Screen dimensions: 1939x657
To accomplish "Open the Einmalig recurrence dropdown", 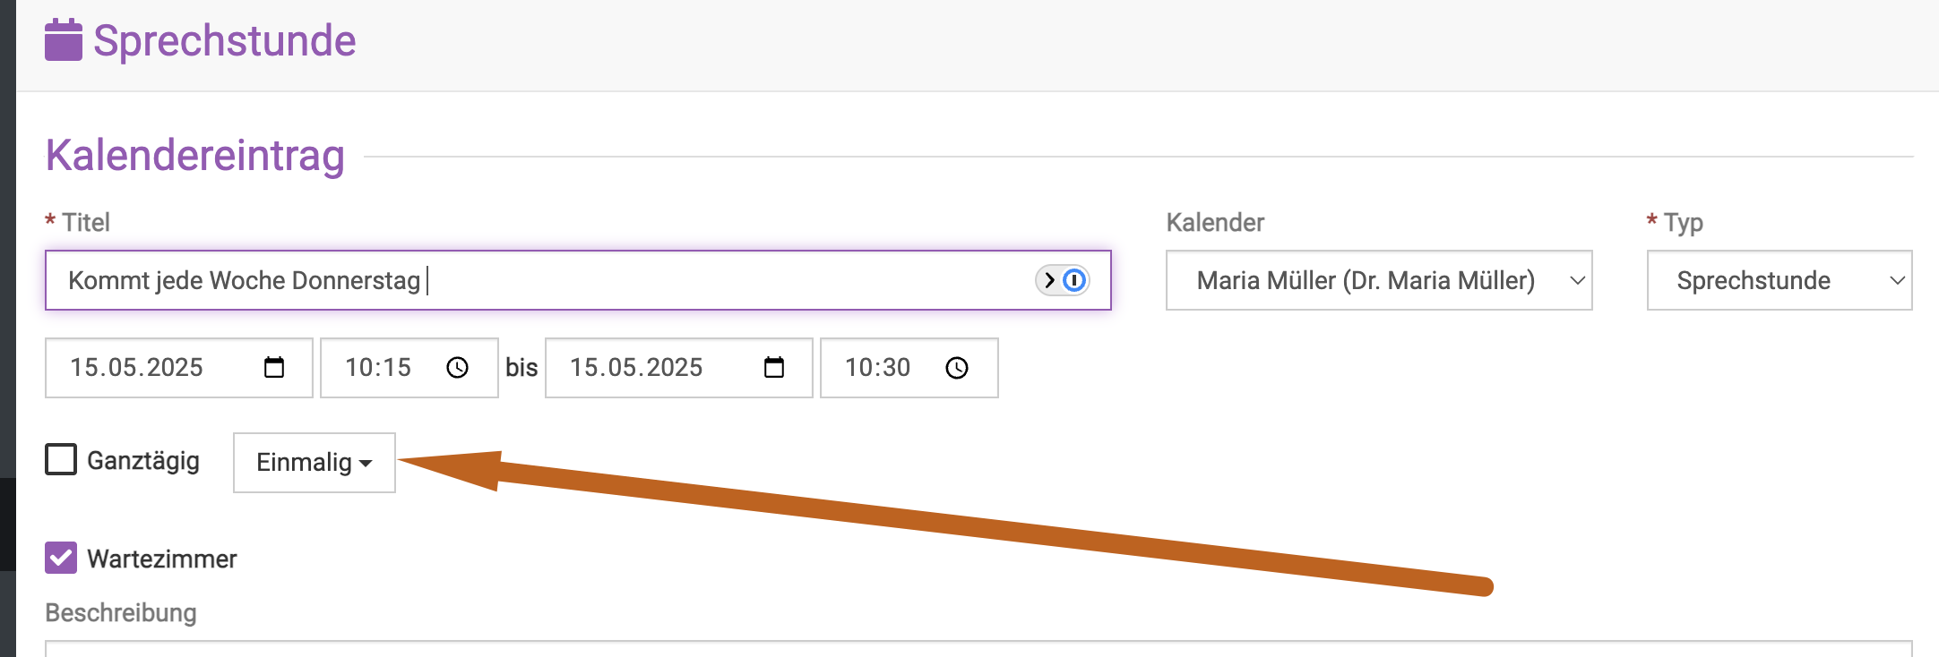I will point(315,463).
